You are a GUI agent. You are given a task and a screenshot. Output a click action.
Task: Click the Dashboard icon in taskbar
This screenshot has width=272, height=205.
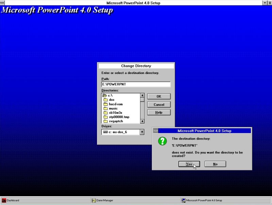click(4, 201)
